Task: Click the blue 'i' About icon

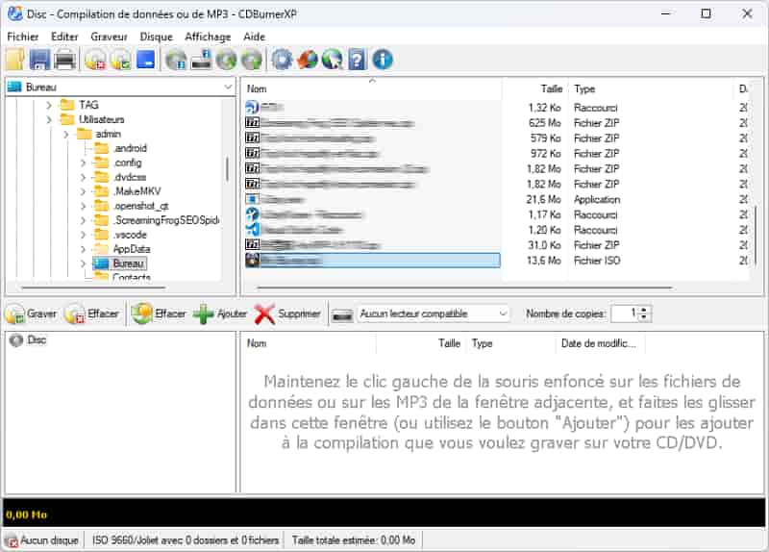Action: [x=383, y=60]
